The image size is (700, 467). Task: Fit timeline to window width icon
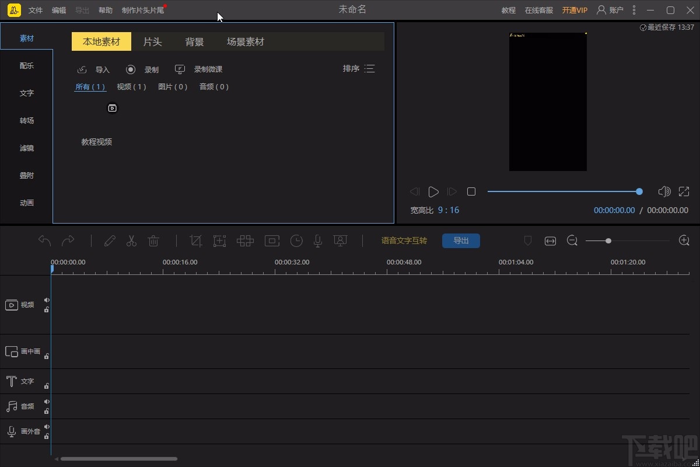550,241
